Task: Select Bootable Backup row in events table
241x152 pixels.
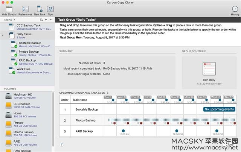Action: coord(148,109)
